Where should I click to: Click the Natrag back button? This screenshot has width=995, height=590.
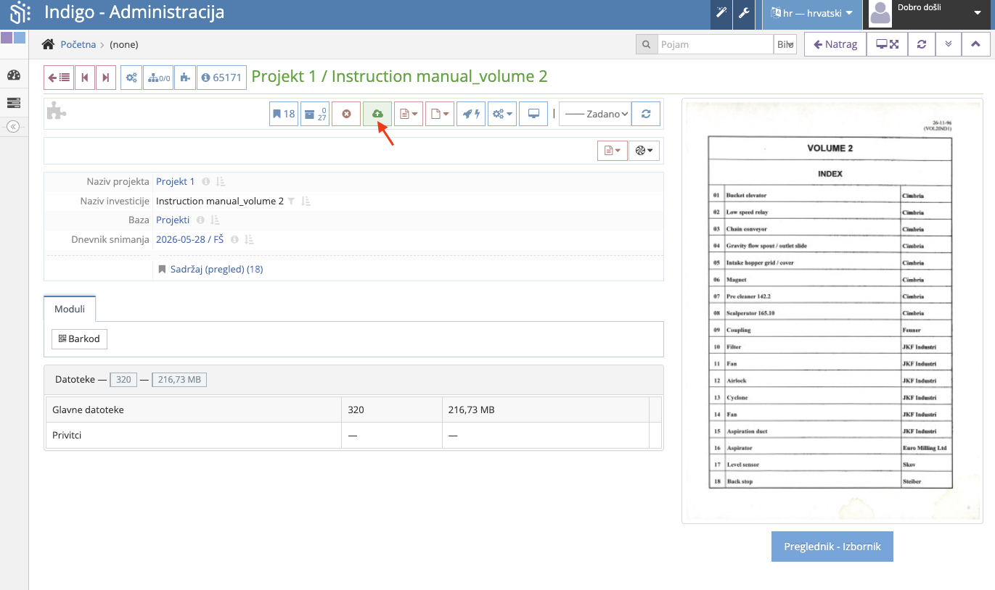click(835, 44)
